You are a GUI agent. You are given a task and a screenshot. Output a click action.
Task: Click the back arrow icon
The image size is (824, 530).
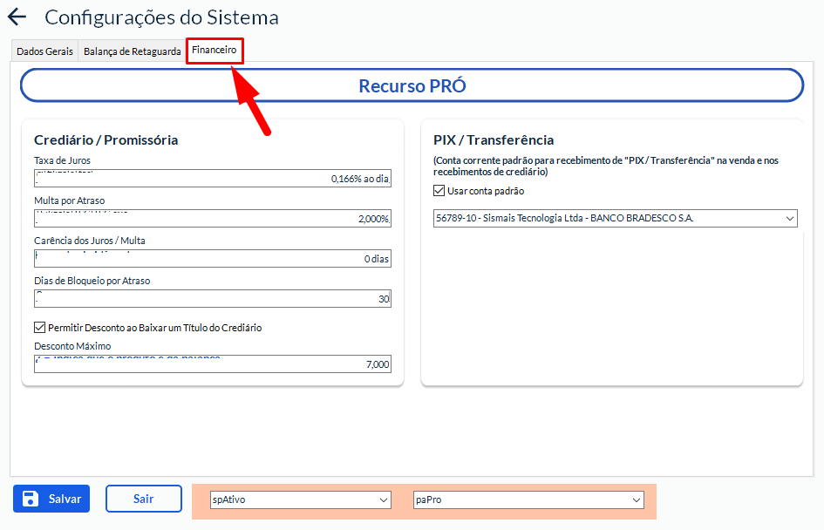point(17,17)
